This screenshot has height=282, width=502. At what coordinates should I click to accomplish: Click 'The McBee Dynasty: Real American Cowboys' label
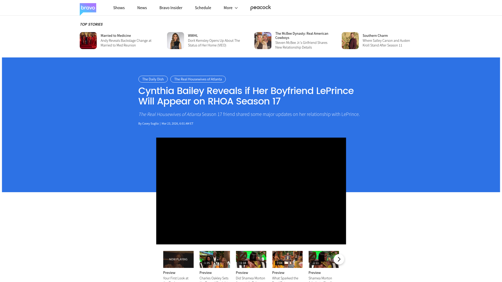(x=302, y=36)
